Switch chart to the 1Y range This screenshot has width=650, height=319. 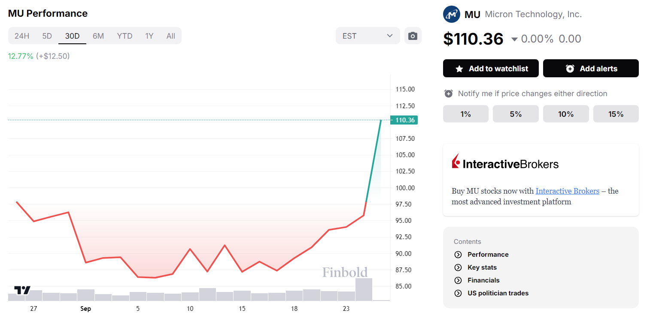coord(149,36)
